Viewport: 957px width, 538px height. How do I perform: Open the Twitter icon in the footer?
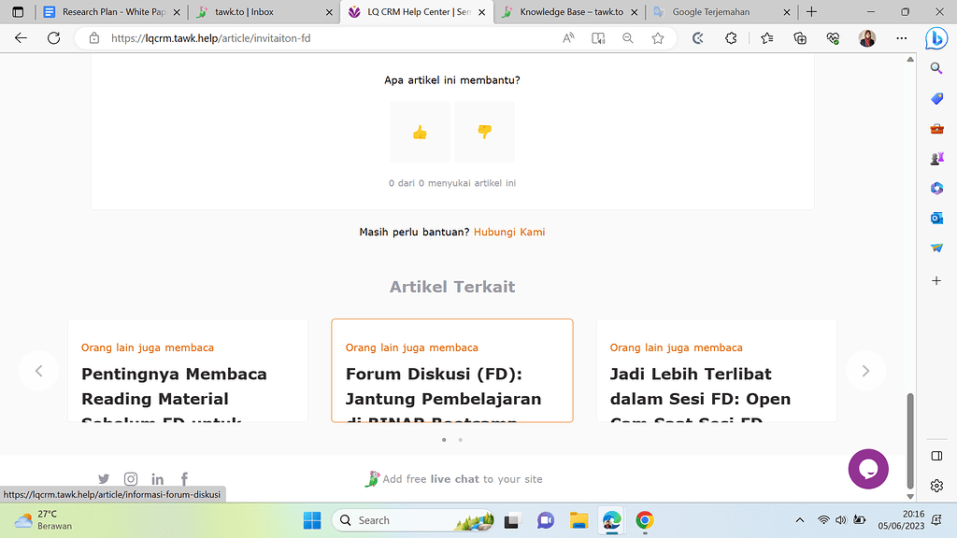point(104,478)
